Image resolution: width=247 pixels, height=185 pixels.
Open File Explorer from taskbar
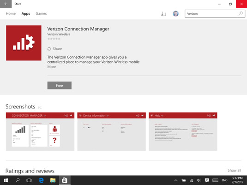pos(53,180)
